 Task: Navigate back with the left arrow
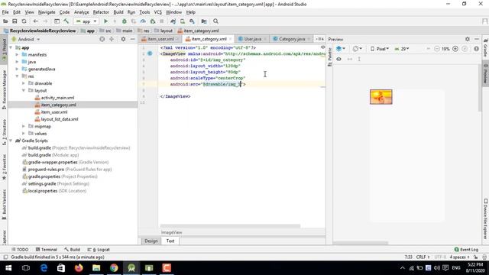(36, 21)
